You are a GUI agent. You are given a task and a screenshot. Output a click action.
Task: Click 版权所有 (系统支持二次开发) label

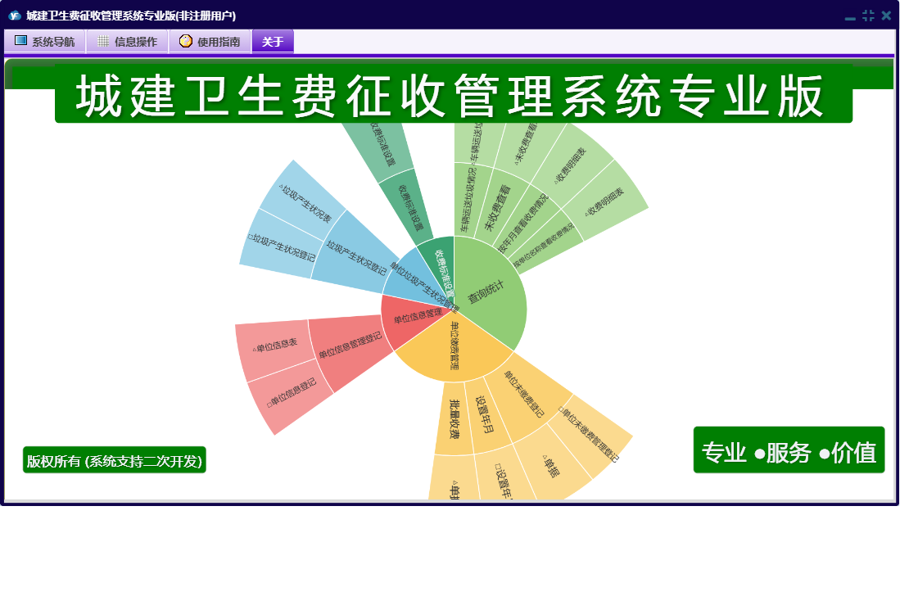(x=114, y=460)
